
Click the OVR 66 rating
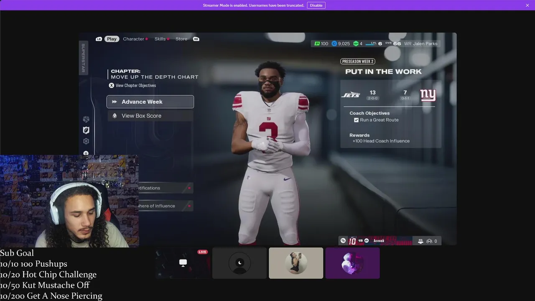[x=393, y=43]
